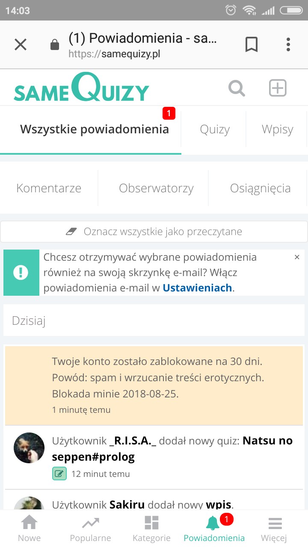308x547 pixels.
Task: Open the three-dot browser menu
Action: [x=288, y=44]
